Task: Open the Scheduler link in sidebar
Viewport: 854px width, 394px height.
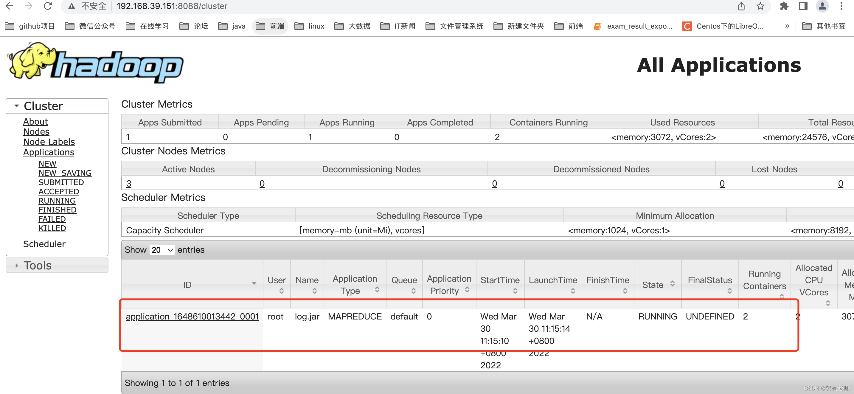Action: pyautogui.click(x=44, y=244)
